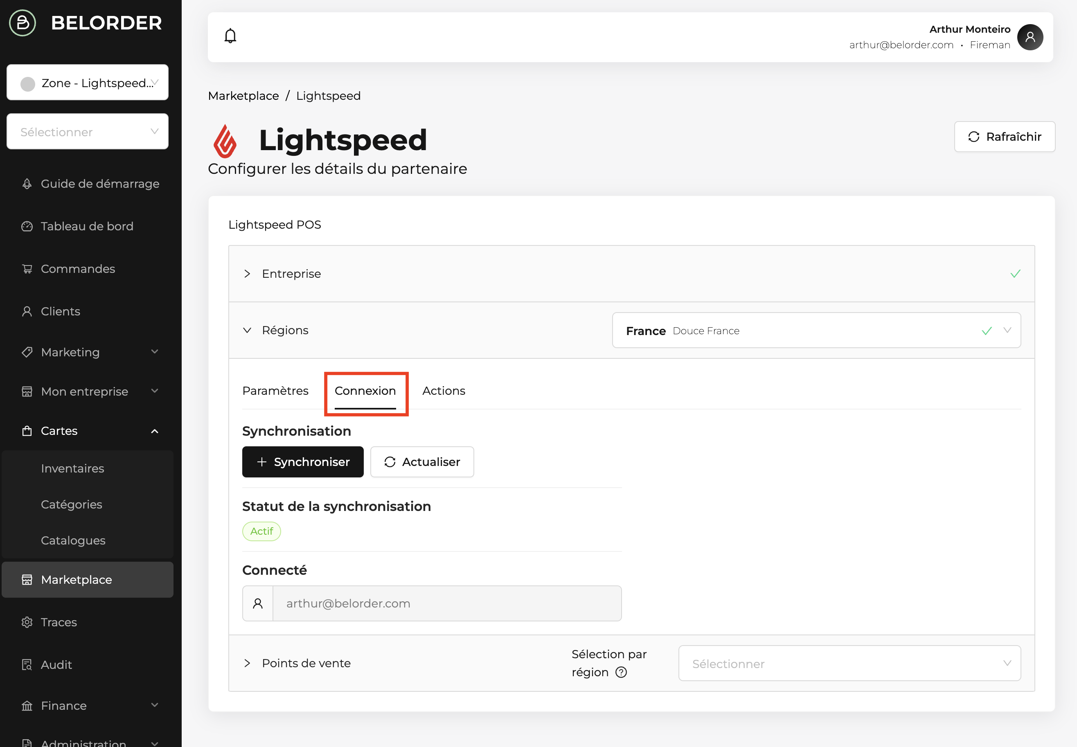Click the Statut de la synchronisation heading
The image size is (1077, 747).
click(336, 506)
